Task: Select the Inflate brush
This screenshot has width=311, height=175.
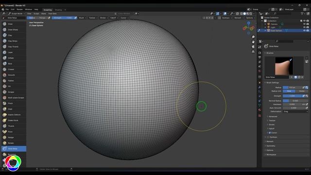Action: [14, 58]
